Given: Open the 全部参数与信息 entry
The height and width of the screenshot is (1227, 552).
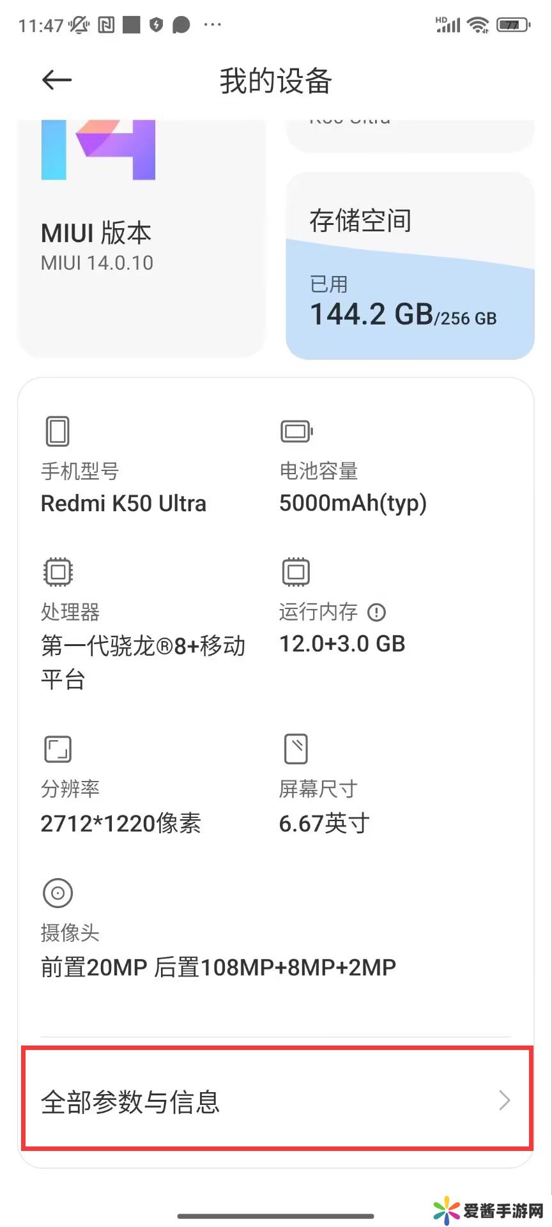Looking at the screenshot, I should (x=276, y=1100).
